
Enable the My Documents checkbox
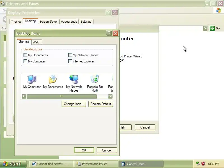click(x=25, y=55)
